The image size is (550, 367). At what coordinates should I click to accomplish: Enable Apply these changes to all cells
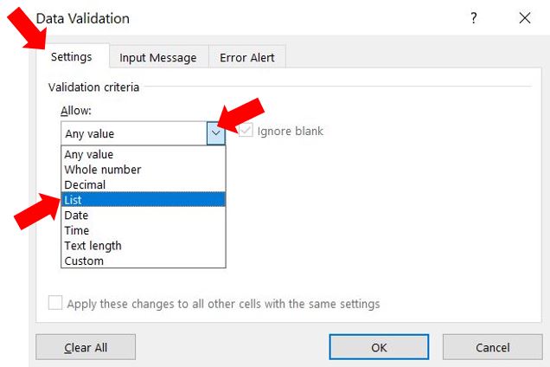[56, 304]
